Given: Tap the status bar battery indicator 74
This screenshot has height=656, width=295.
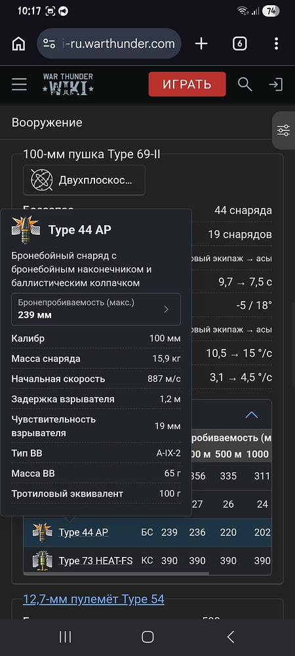Looking at the screenshot, I should 271,11.
